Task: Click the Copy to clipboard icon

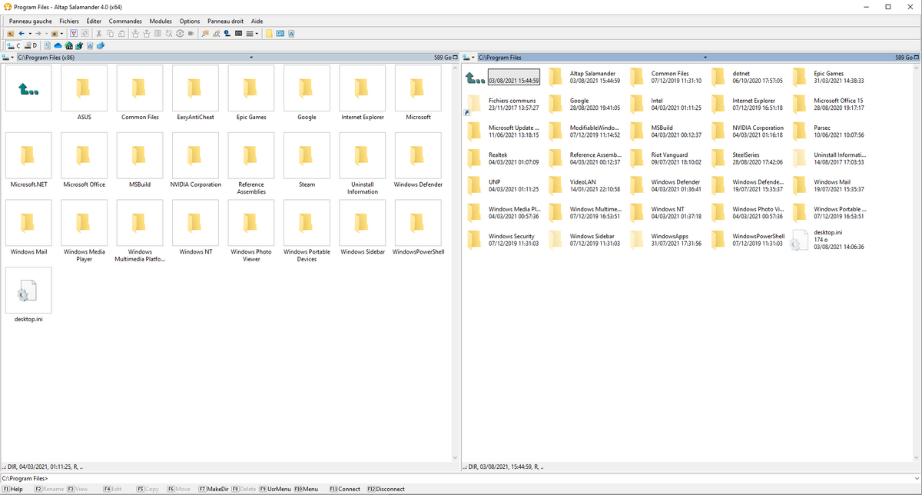Action: tap(111, 34)
